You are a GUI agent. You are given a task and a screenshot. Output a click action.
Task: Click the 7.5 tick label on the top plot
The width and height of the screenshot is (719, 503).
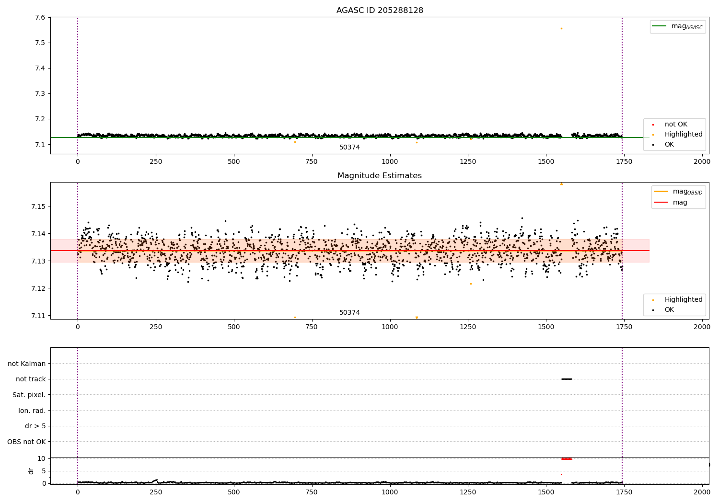tap(41, 43)
